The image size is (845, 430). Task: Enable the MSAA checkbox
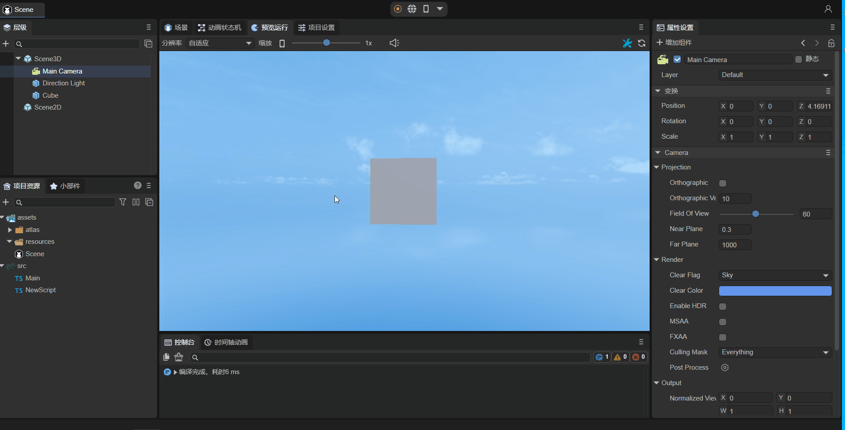[723, 322]
